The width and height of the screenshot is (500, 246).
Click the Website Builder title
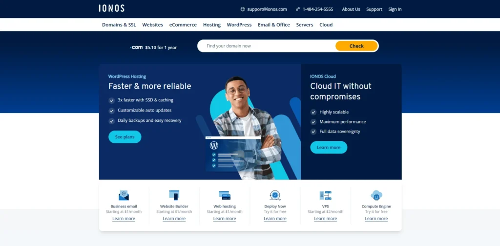174,206
